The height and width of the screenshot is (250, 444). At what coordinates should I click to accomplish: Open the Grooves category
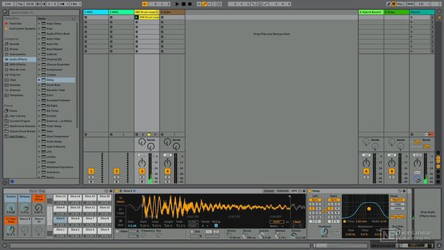click(x=15, y=90)
